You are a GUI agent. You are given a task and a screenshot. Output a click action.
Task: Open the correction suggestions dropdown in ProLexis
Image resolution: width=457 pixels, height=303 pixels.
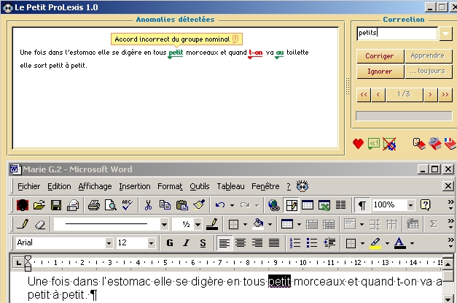coord(445,34)
